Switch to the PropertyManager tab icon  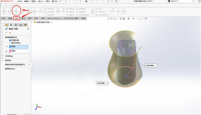coord(11,25)
